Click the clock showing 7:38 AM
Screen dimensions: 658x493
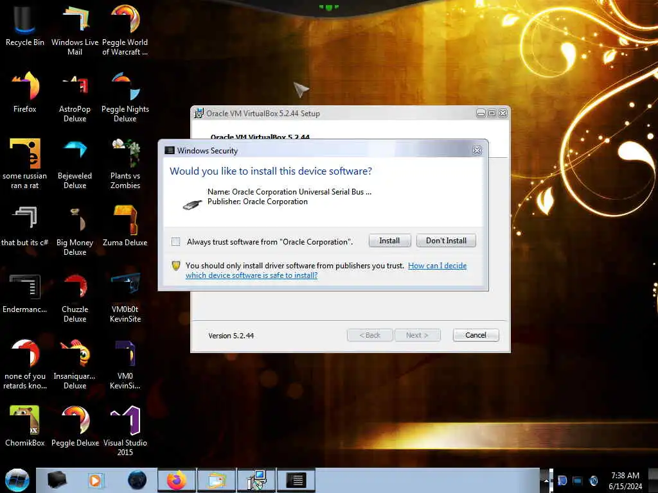tap(625, 480)
